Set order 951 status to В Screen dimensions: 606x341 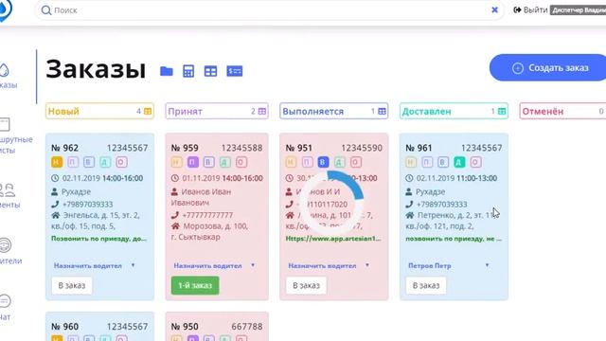[x=323, y=162]
